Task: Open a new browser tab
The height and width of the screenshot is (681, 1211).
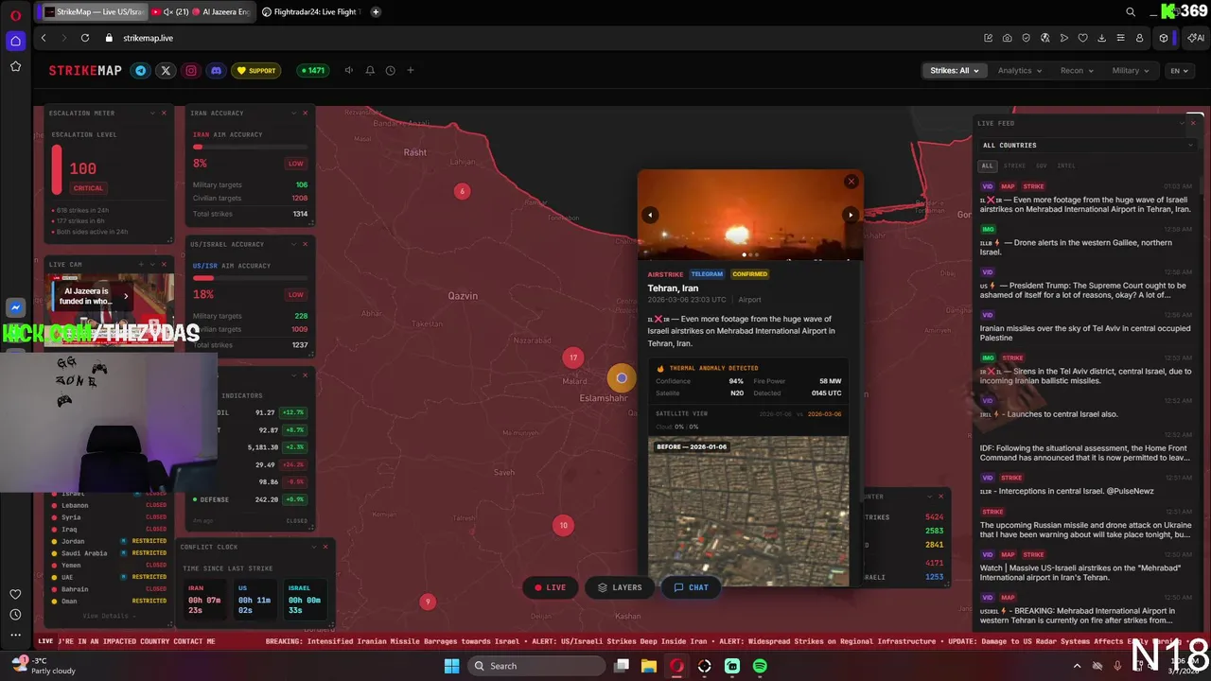Action: click(376, 12)
